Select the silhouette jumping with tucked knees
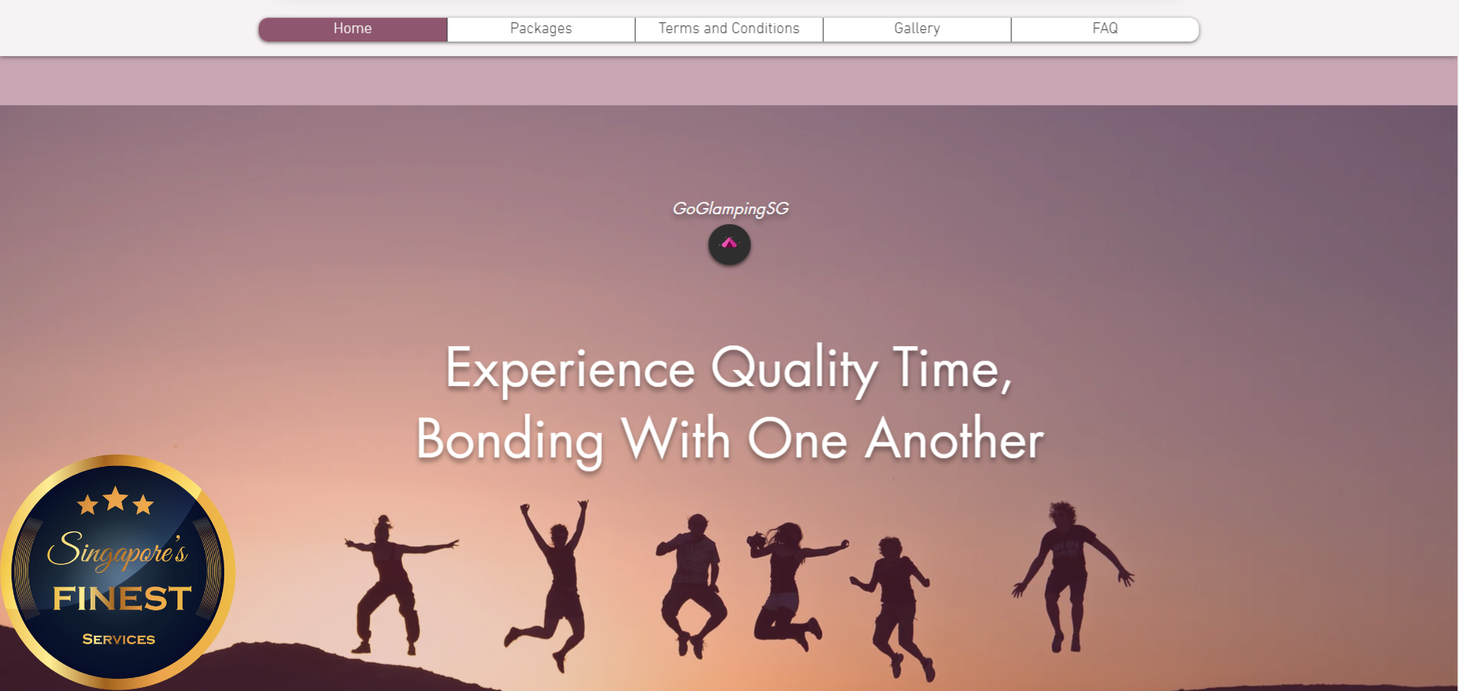This screenshot has width=1459, height=691. click(x=692, y=585)
